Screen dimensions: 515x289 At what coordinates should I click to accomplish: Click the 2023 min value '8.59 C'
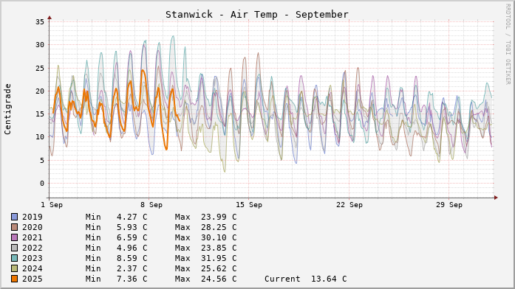point(132,258)
